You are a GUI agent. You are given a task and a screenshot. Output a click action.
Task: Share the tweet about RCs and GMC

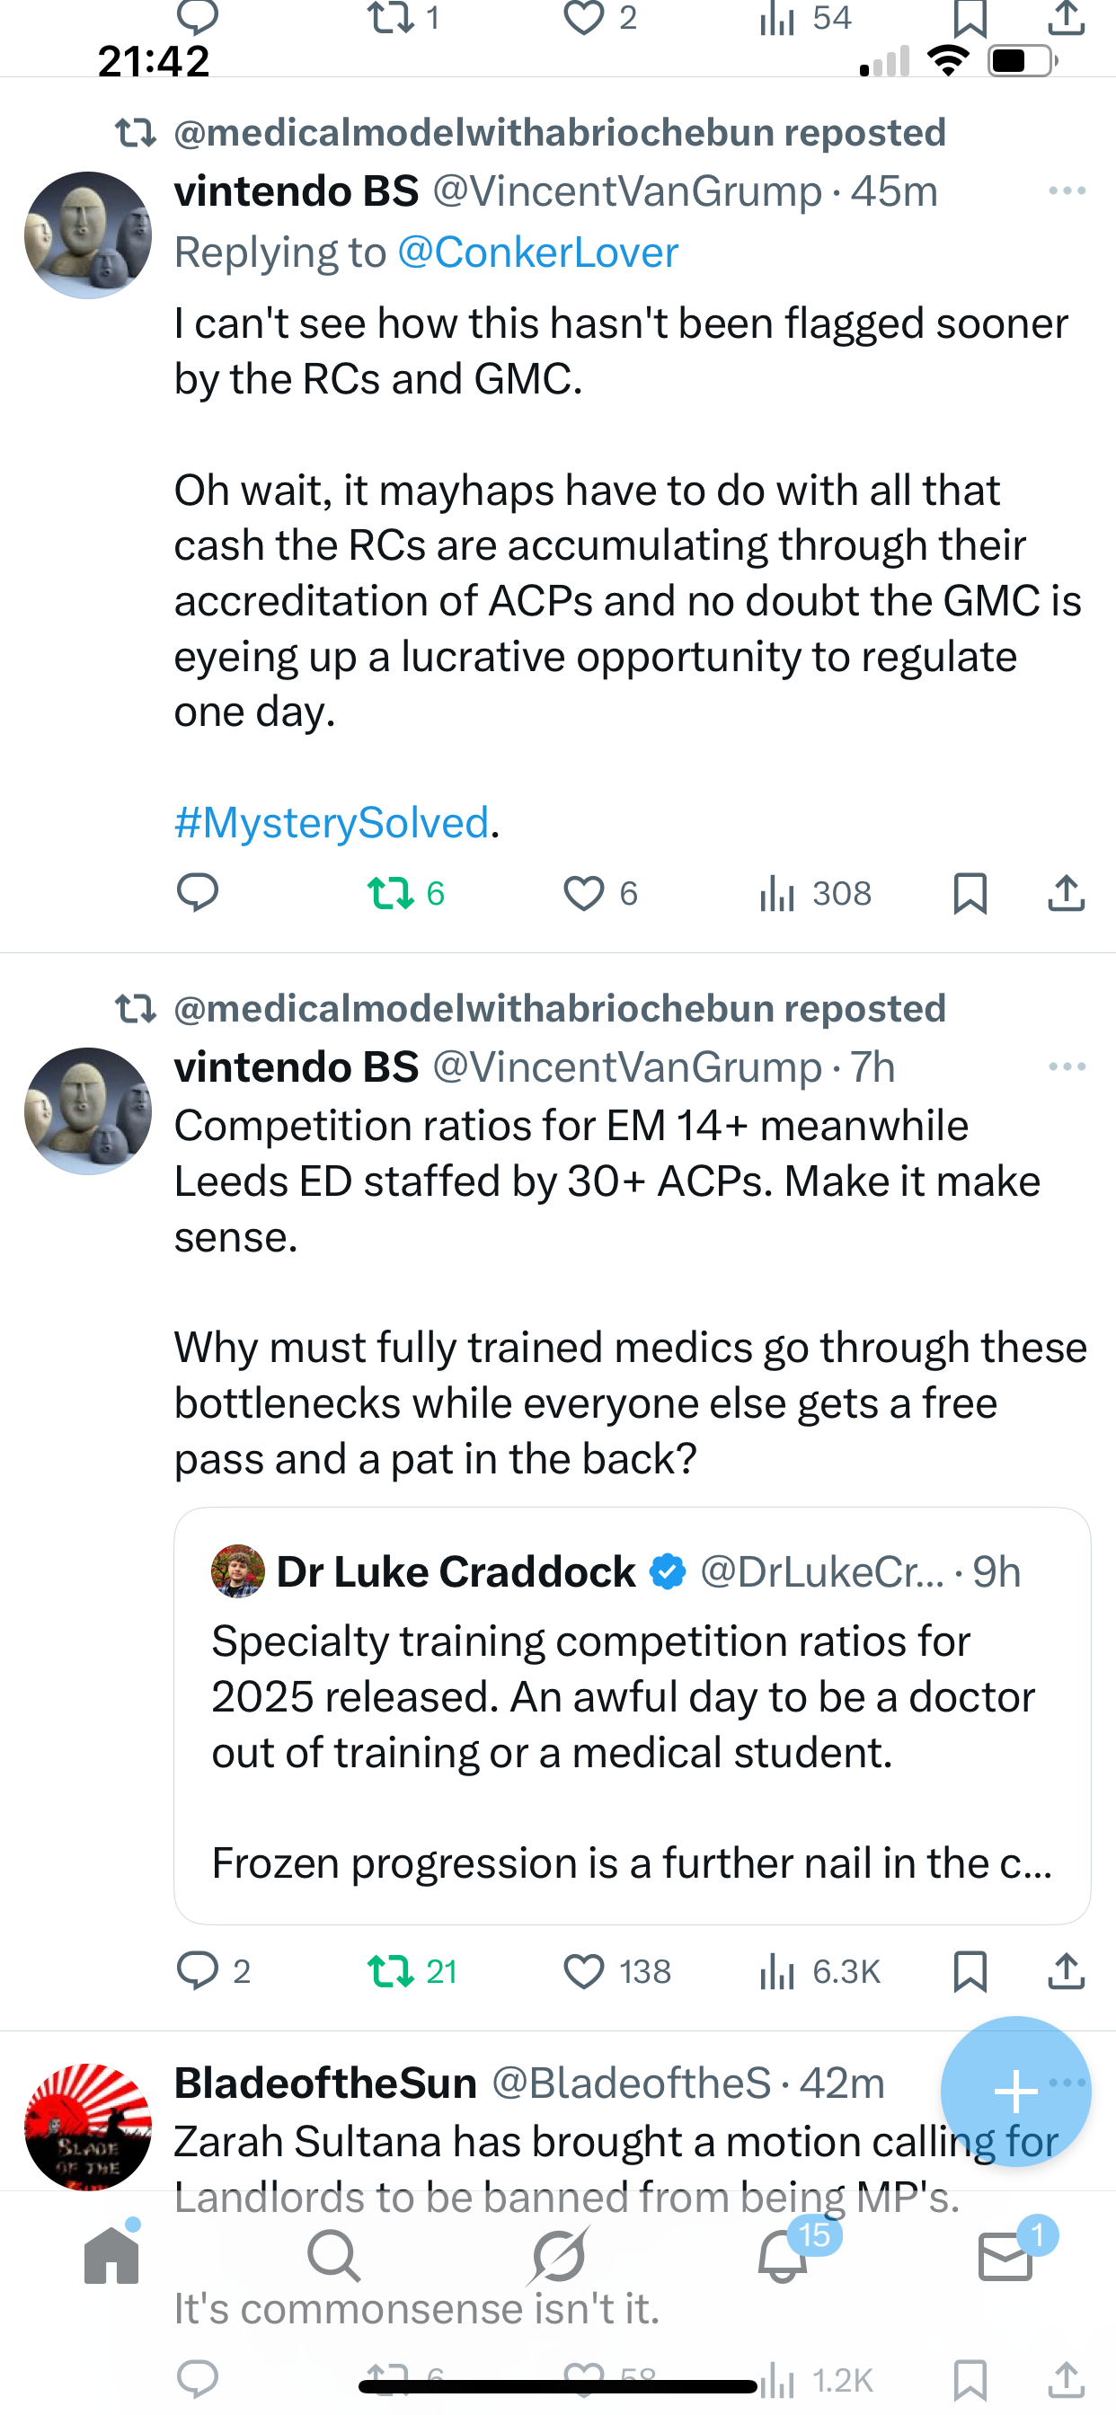[1067, 892]
